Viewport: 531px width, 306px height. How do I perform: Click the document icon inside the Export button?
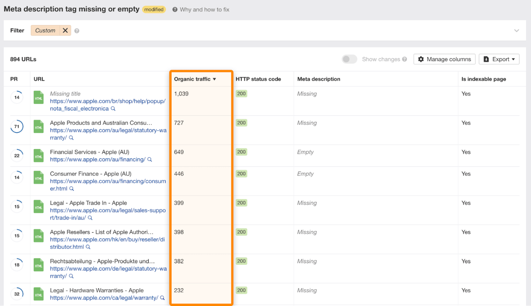(487, 59)
